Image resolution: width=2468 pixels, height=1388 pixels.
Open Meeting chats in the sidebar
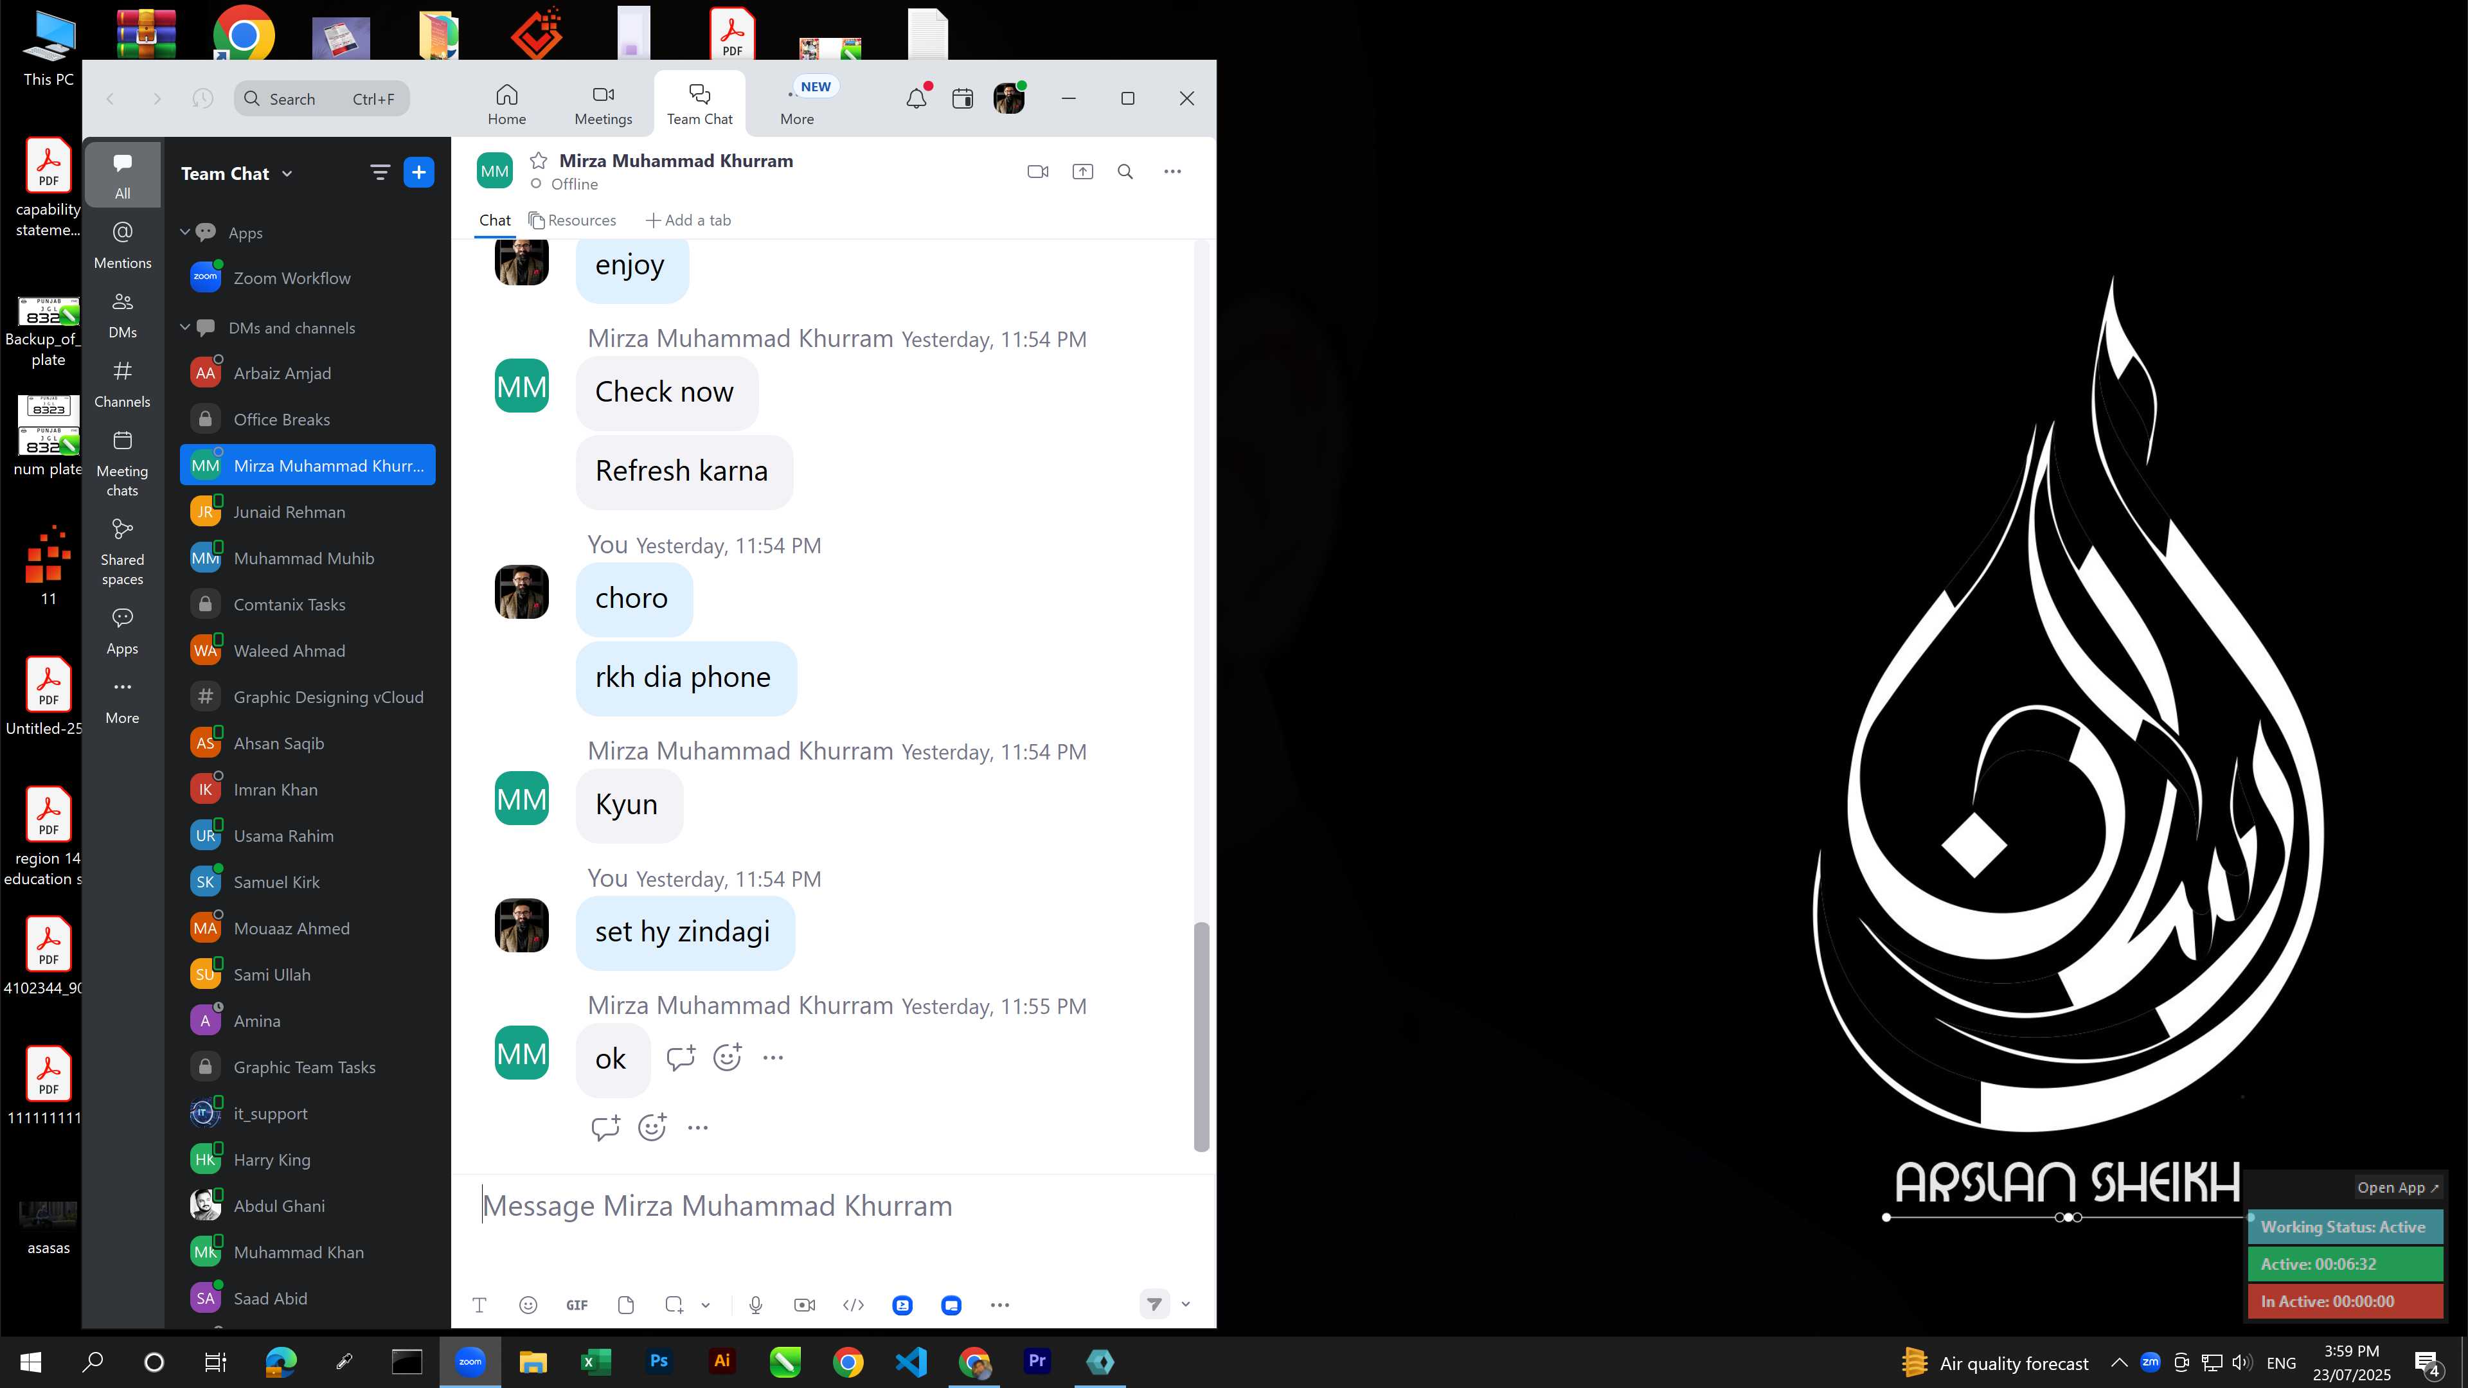[123, 463]
